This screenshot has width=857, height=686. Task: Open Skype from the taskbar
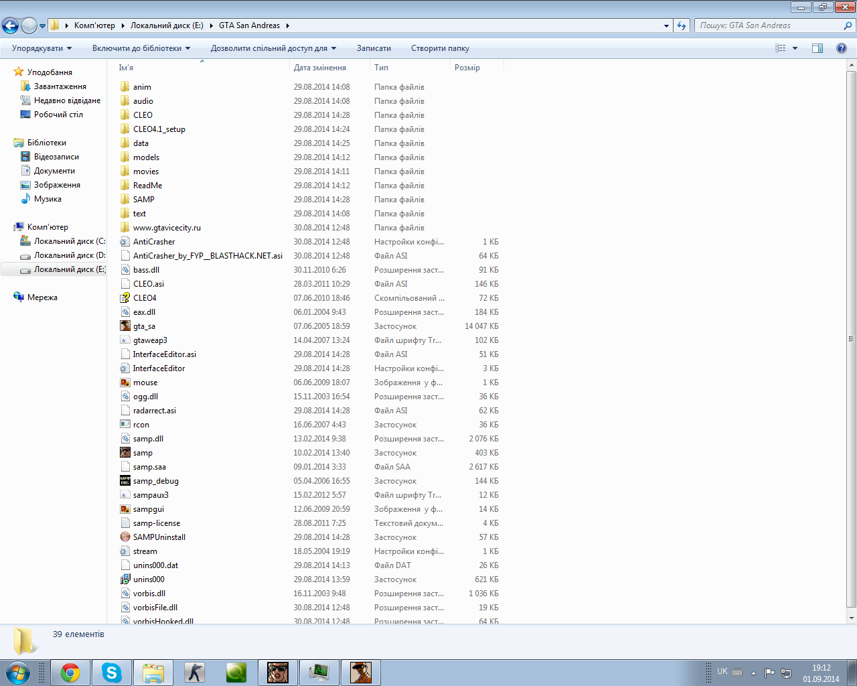click(112, 673)
